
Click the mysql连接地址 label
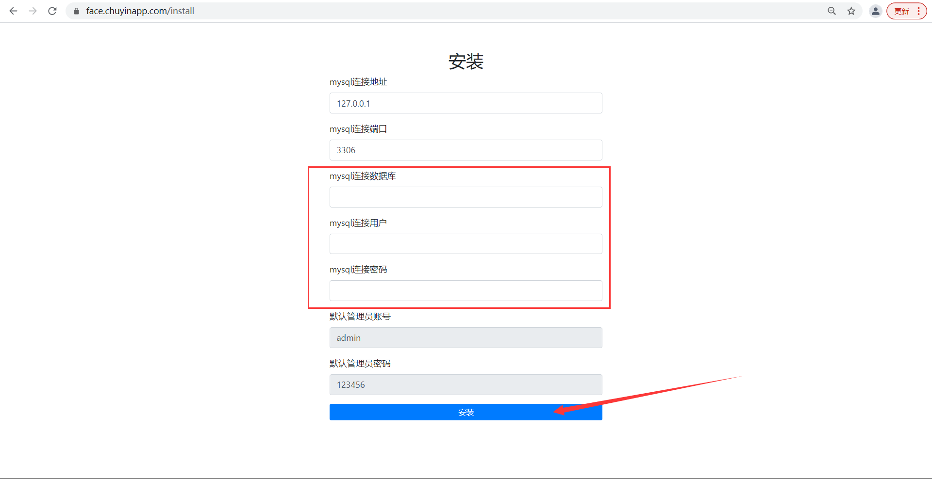[x=358, y=82]
